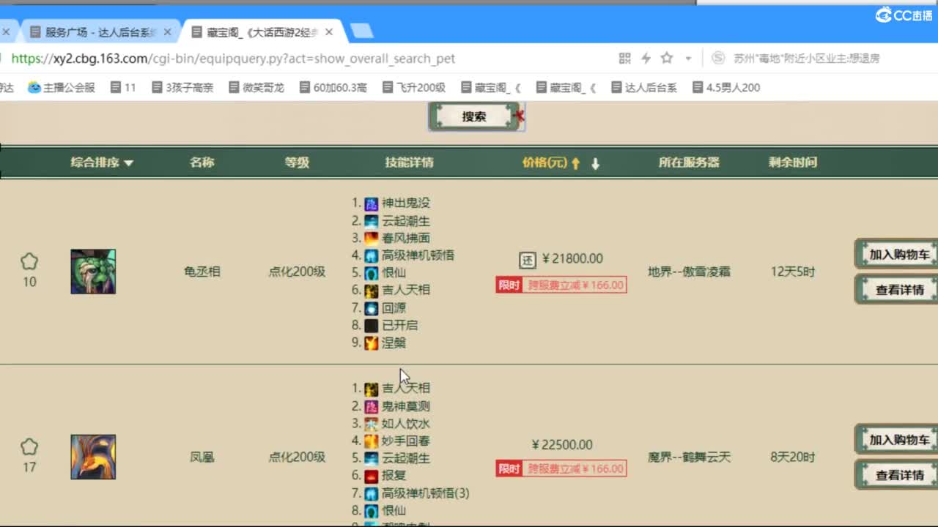
Task: Click the 剩余时间 column header
Action: coord(793,162)
